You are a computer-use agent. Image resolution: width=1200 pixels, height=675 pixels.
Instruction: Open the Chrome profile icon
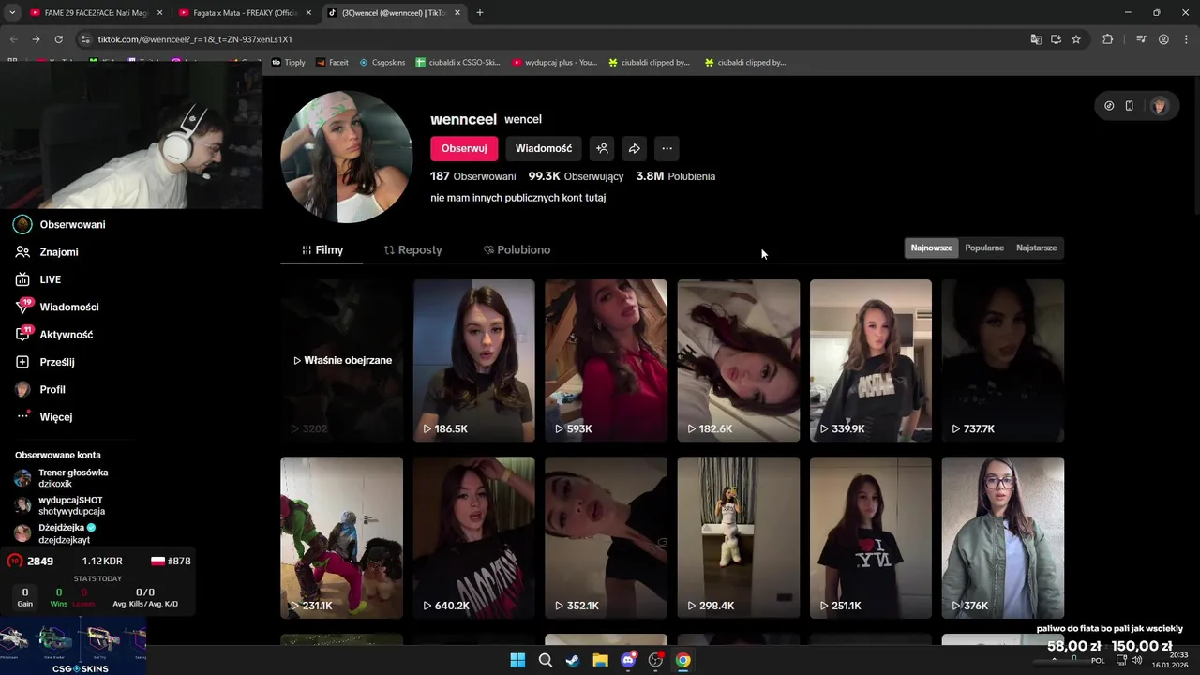[1163, 39]
